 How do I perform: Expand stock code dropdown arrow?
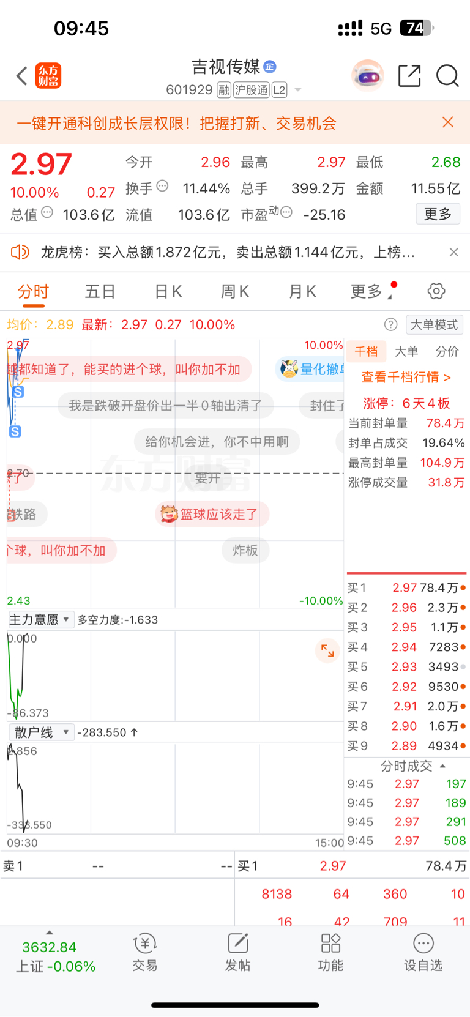coord(298,90)
